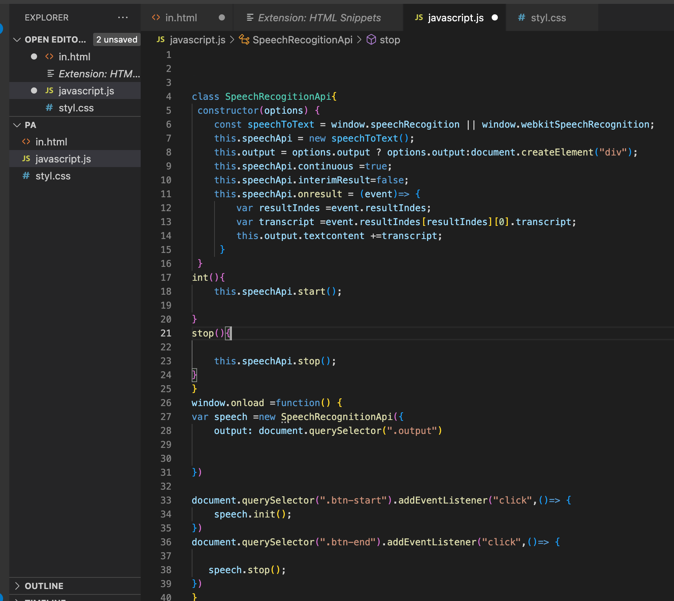Open in.html in the PA folder
The height and width of the screenshot is (601, 674).
(75, 142)
